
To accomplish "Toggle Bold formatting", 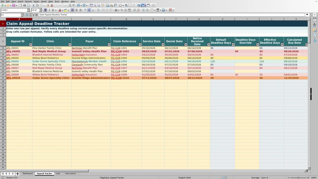I will click(45, 10).
